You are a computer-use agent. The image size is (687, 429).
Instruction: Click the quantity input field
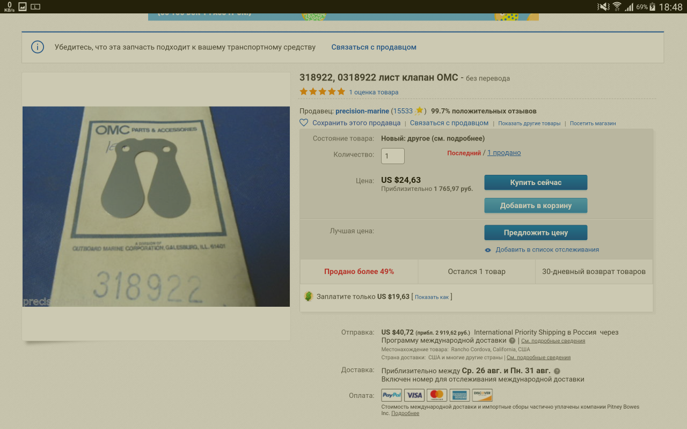(393, 156)
